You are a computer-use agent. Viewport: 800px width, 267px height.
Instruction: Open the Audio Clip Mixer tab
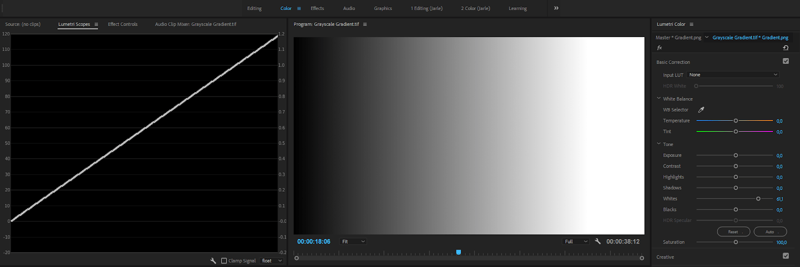[x=195, y=24]
